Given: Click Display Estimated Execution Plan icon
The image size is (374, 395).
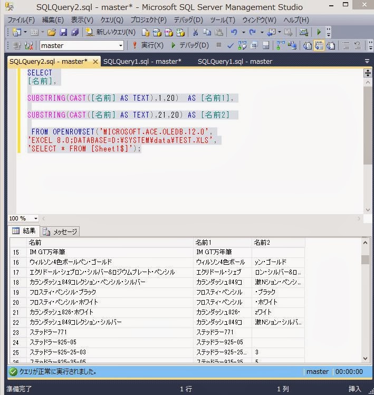Looking at the screenshot, I should [x=242, y=45].
